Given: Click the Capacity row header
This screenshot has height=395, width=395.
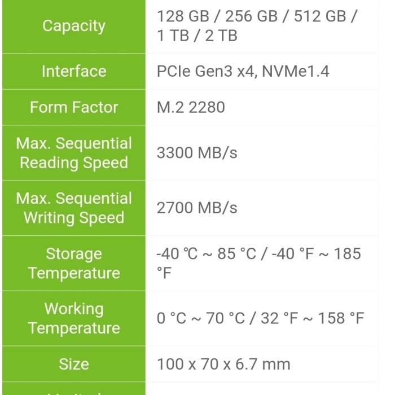Looking at the screenshot, I should pyautogui.click(x=74, y=26).
